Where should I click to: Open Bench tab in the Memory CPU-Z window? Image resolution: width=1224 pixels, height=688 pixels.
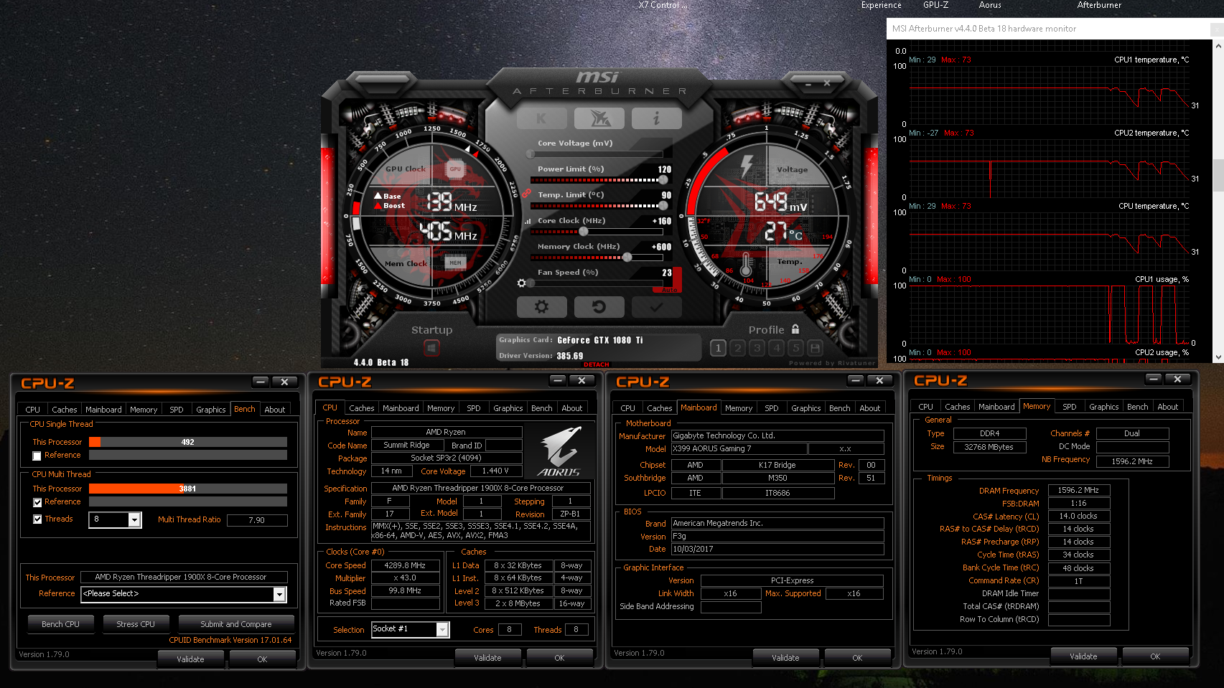point(1137,407)
